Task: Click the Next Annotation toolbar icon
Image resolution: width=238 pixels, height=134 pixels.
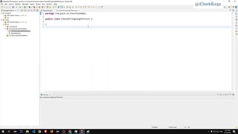Action: (77, 7)
